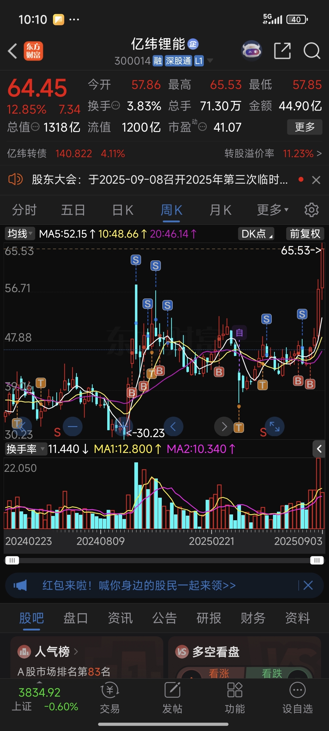Tap the 总值 info icon
Image resolution: width=329 pixels, height=731 pixels.
35,127
